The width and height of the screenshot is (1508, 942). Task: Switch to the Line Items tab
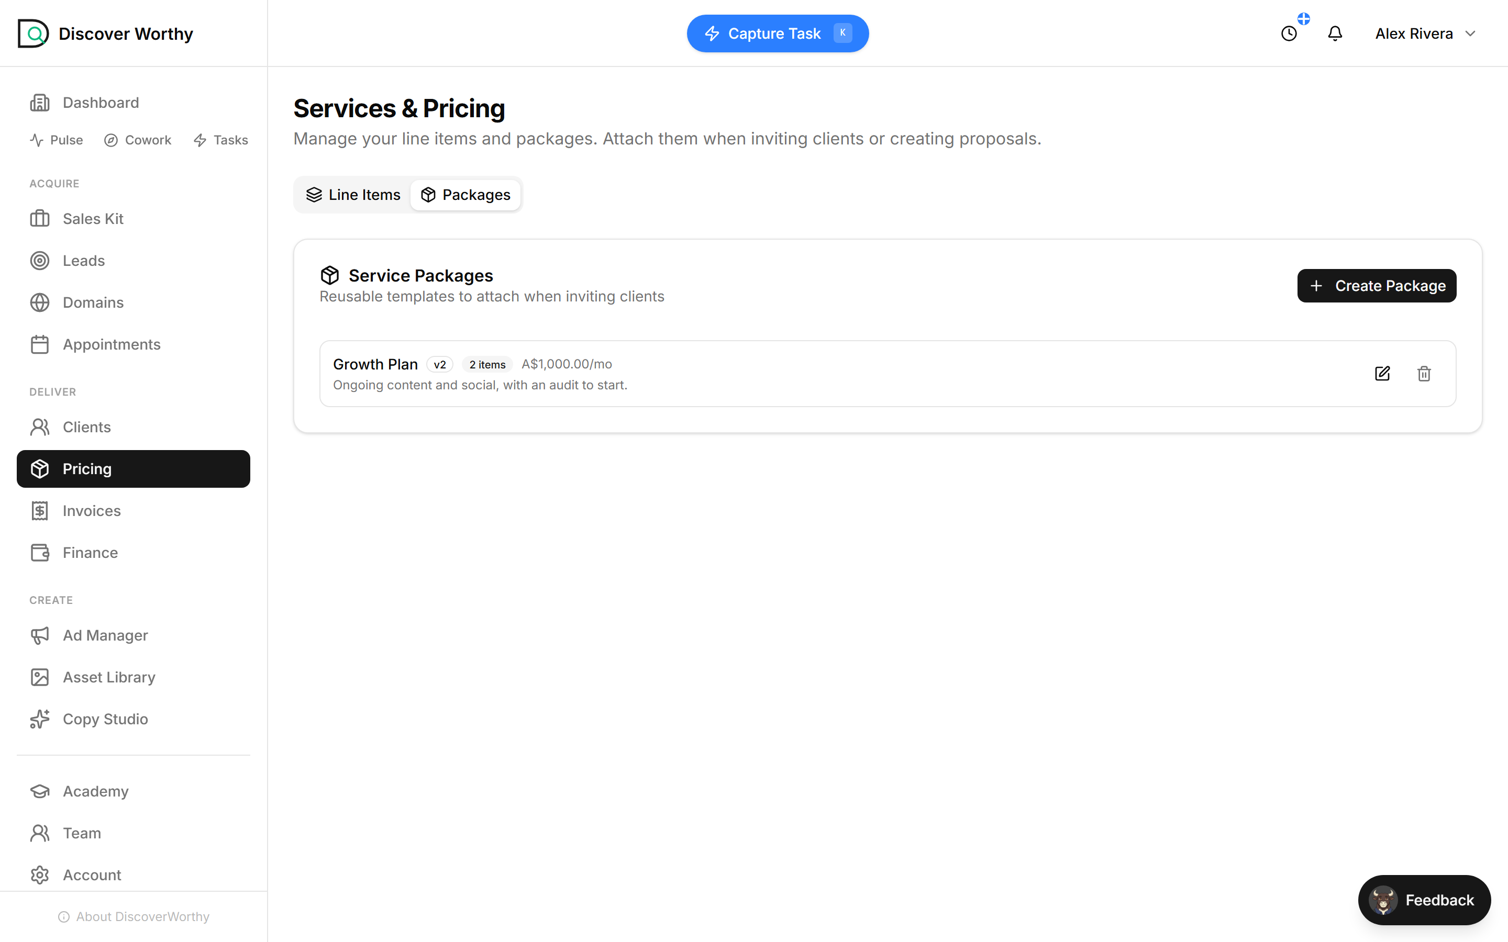pyautogui.click(x=353, y=195)
